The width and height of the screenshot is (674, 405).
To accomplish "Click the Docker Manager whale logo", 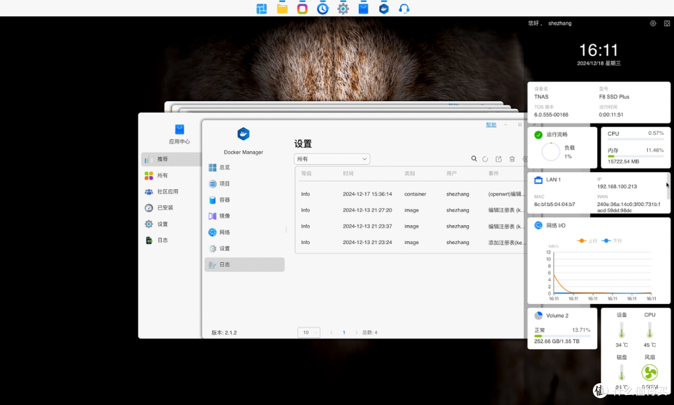I will coord(243,134).
